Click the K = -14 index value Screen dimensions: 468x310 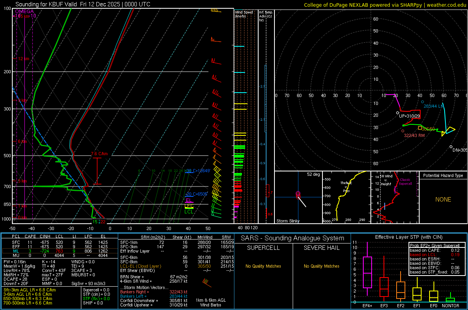tap(49, 262)
